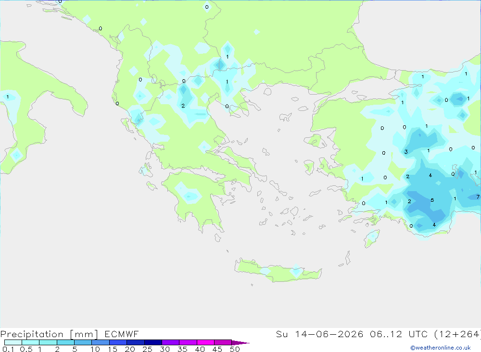The height and width of the screenshot is (352, 481).
Task: Pick the 5–10 mm blue legend swatch
Action: 83,342
